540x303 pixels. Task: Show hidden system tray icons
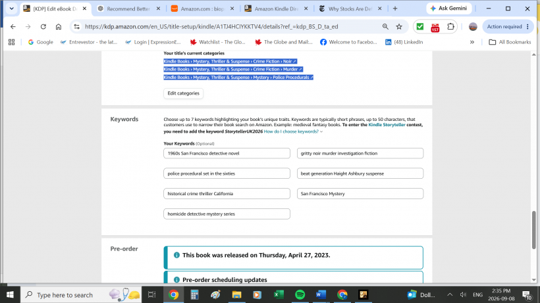tap(450, 294)
